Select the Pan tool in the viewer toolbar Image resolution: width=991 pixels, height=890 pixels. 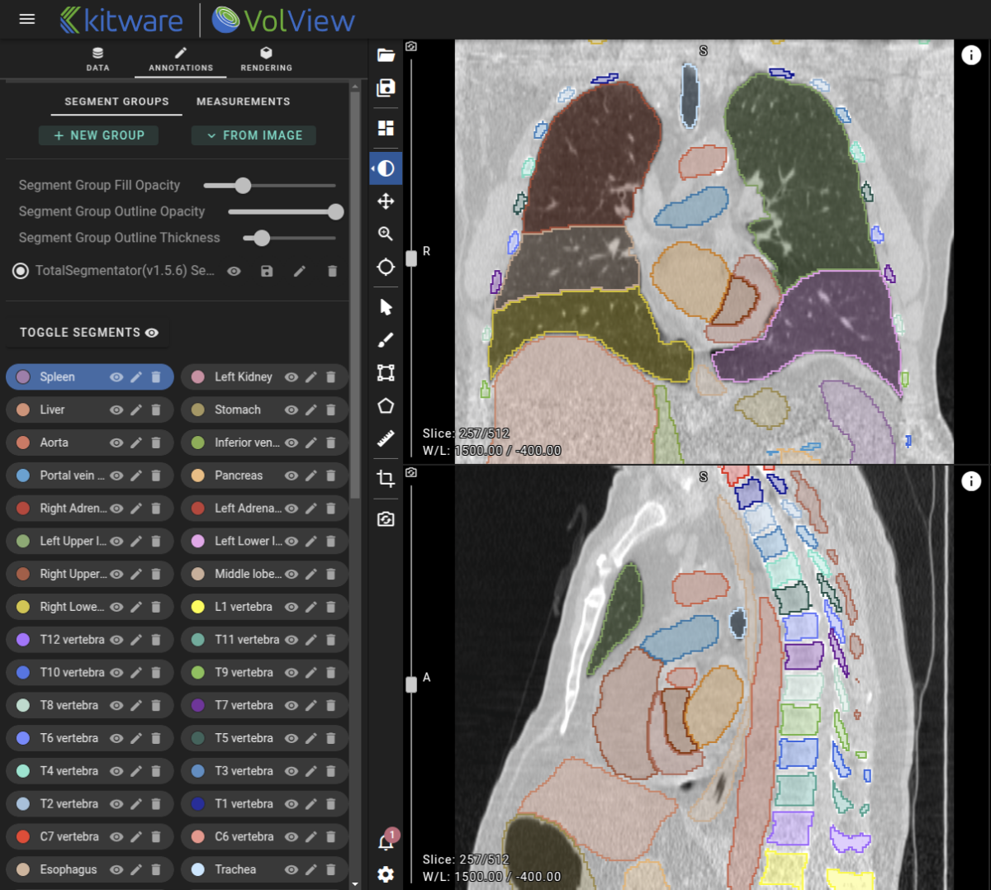(x=385, y=201)
